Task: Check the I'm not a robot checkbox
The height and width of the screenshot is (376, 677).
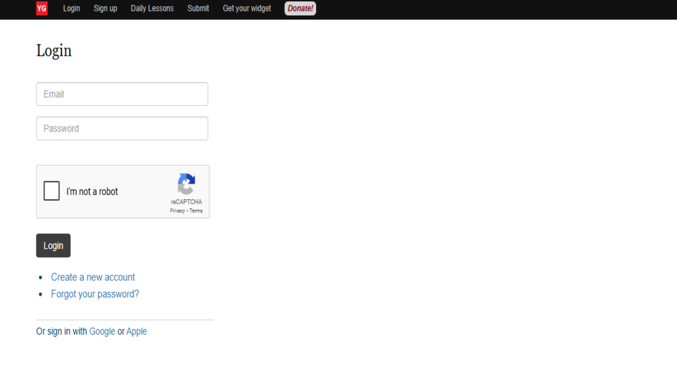Action: [51, 191]
